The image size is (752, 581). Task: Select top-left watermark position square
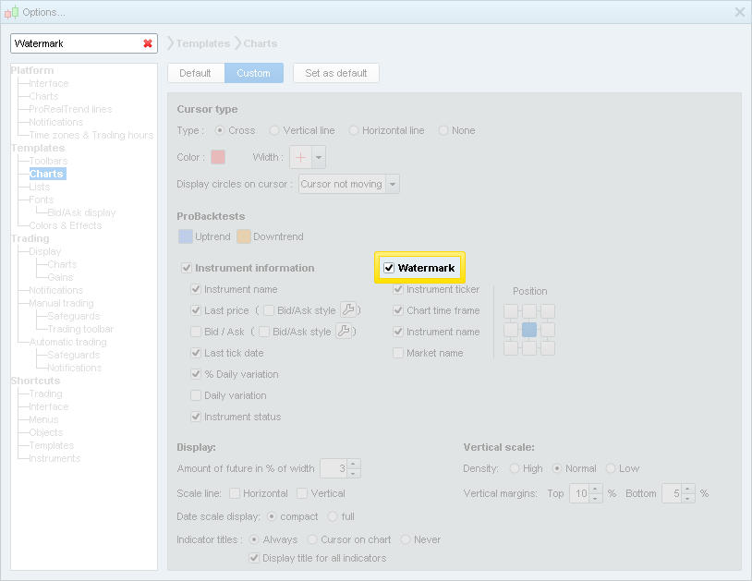(511, 311)
